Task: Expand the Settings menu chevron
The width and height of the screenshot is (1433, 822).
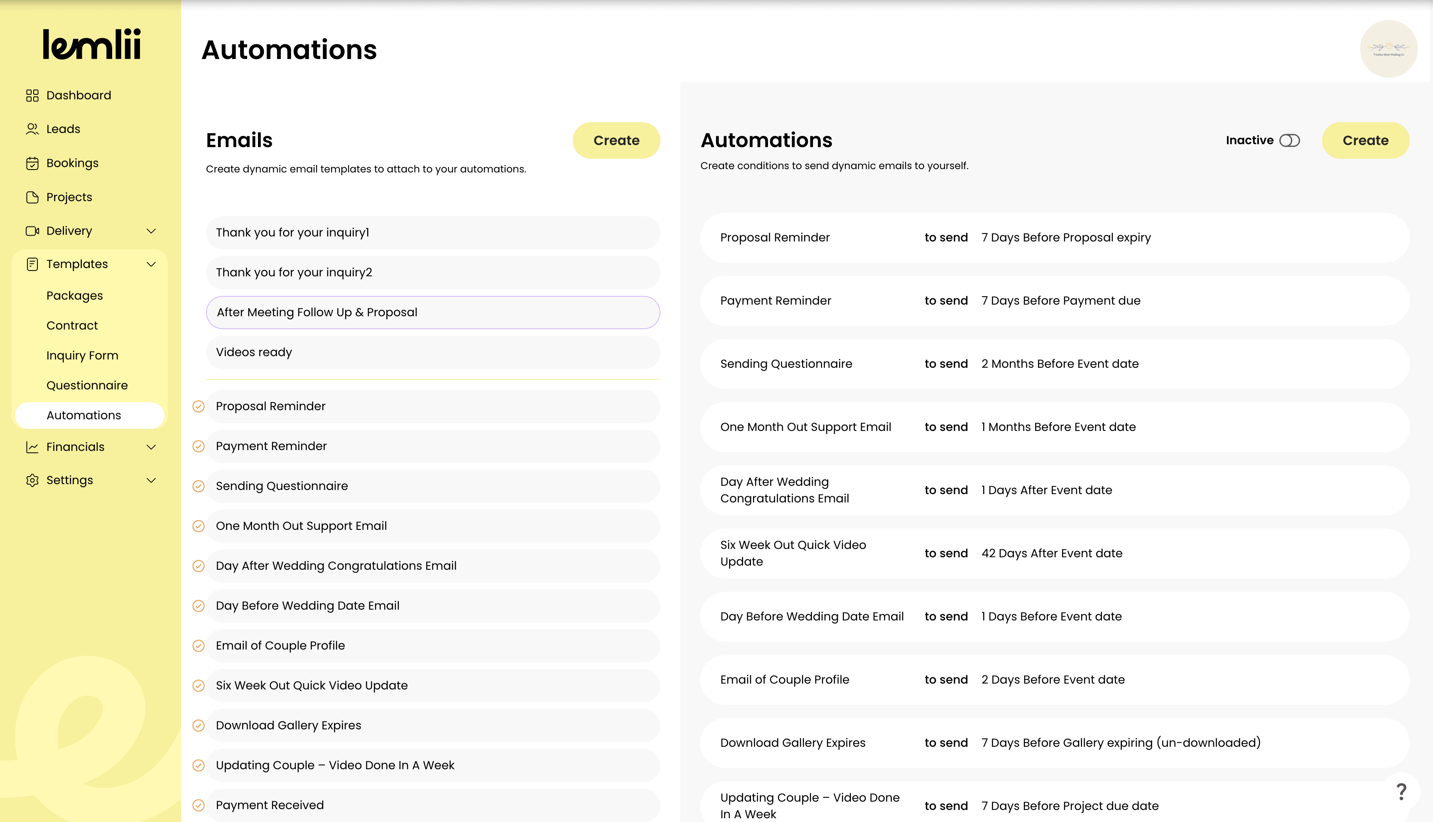Action: tap(151, 480)
